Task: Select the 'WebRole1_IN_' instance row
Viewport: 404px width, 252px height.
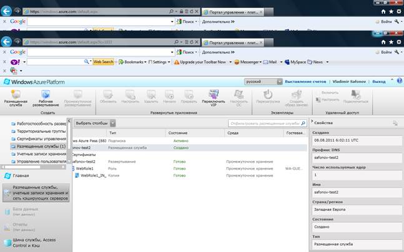Action: coord(189,175)
